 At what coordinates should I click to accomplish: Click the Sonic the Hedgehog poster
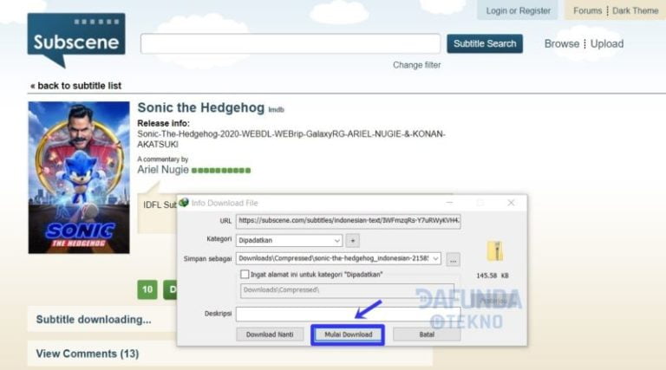tap(79, 178)
